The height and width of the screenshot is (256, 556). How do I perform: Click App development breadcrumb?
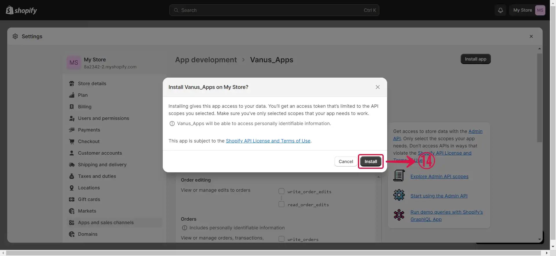(206, 60)
